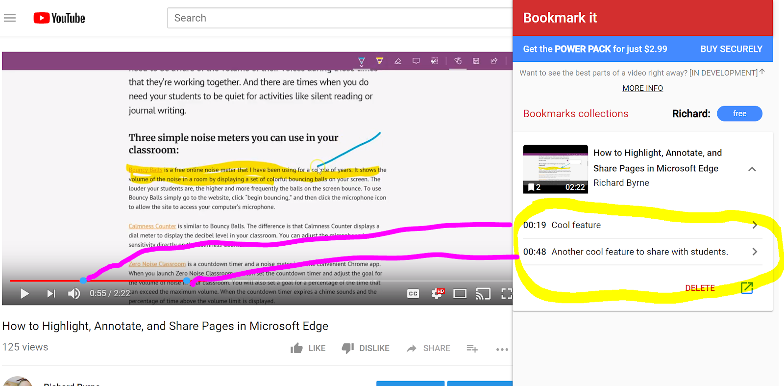Cast video with the Play on TV icon

pyautogui.click(x=483, y=294)
